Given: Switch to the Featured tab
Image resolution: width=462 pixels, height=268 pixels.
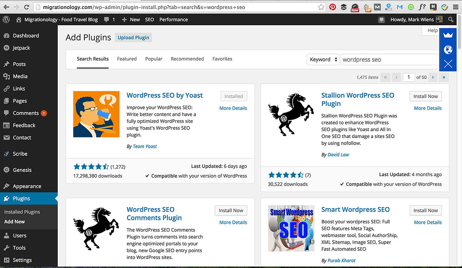Looking at the screenshot, I should point(127,59).
